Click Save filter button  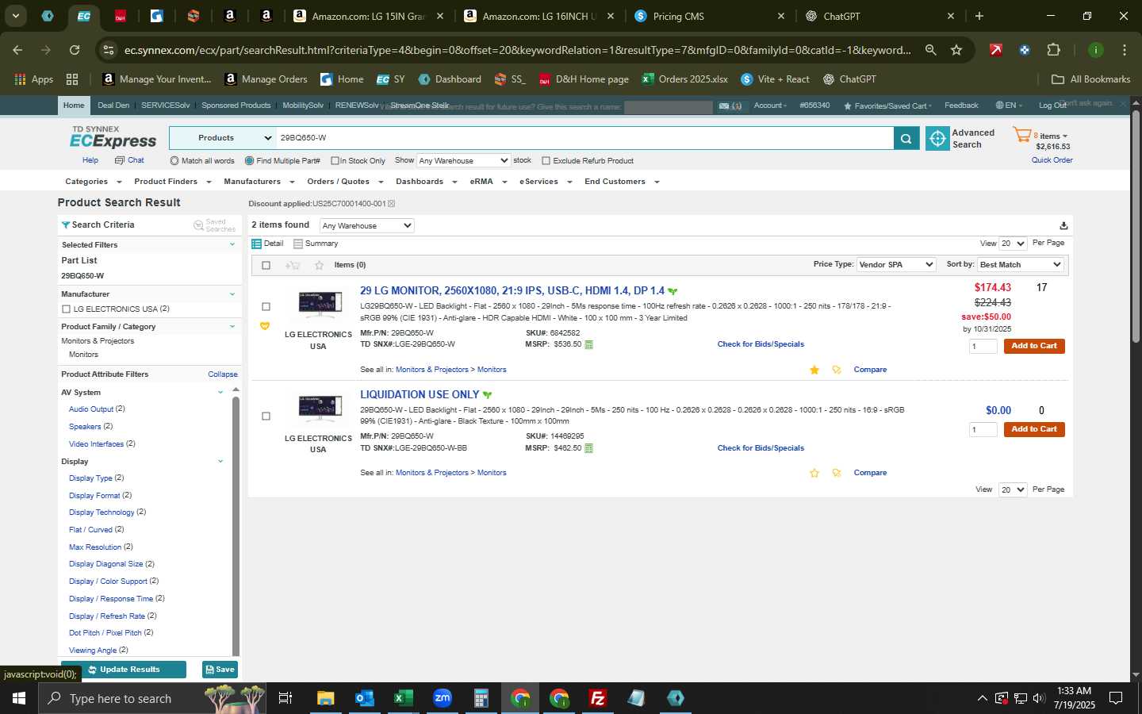[x=220, y=670]
